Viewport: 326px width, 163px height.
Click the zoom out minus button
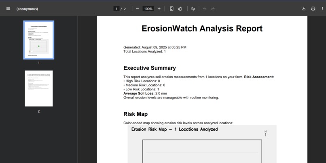point(137,9)
